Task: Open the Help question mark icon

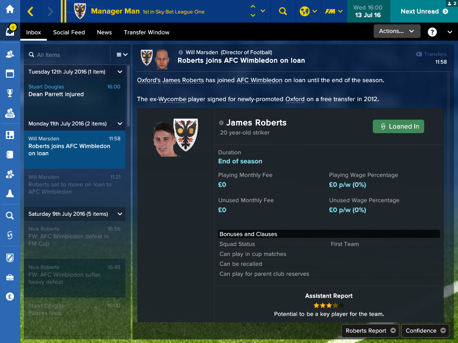Action: coord(432,32)
